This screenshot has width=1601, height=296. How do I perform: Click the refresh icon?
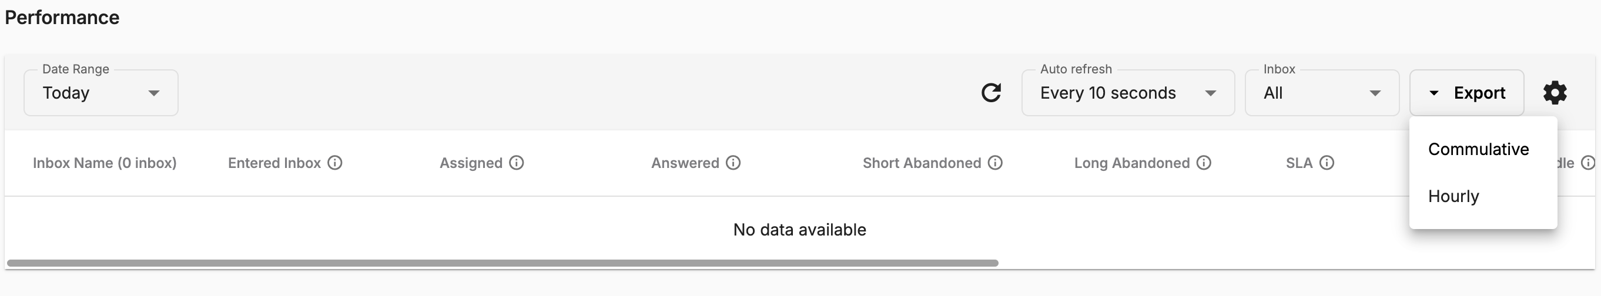point(991,93)
